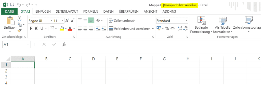Viewport: 261px width, 96px height.
Task: Click the Cut scissors icon
Action: pyautogui.click(x=20, y=18)
